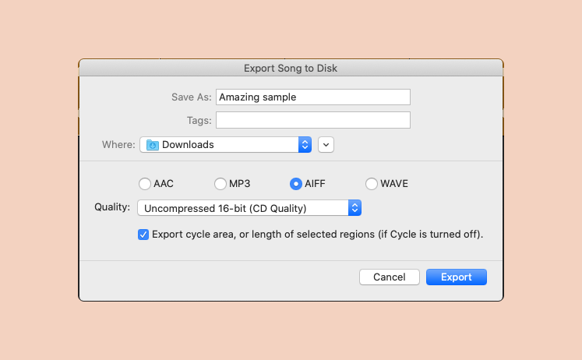
Task: Click the Save As field containing Amazing sample
Action: click(313, 97)
